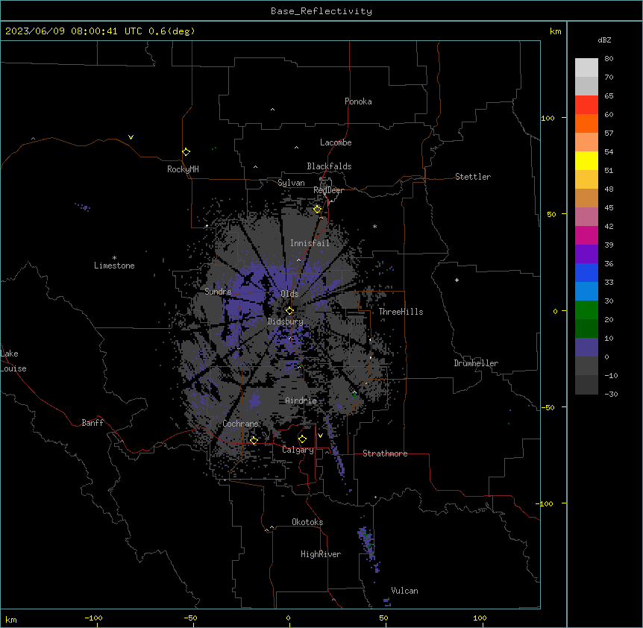The image size is (643, 628).
Task: Click the Blackfalds label
Action: pyautogui.click(x=329, y=166)
